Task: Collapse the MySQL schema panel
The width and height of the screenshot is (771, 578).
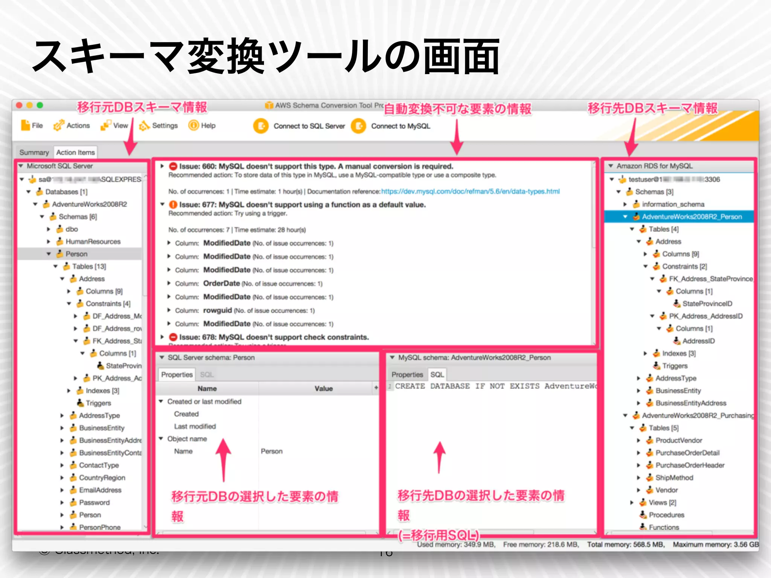Action: 392,357
